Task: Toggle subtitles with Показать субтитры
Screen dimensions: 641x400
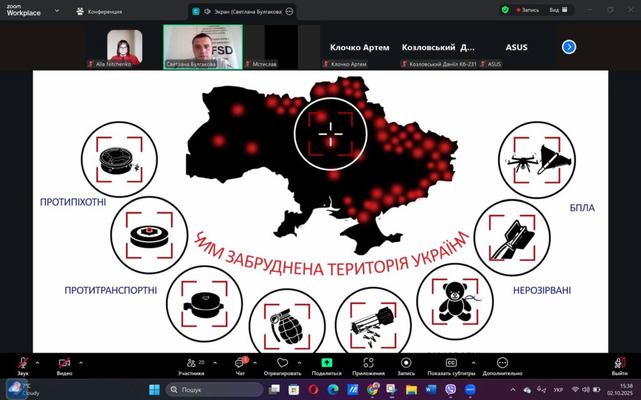Action: pos(451,363)
